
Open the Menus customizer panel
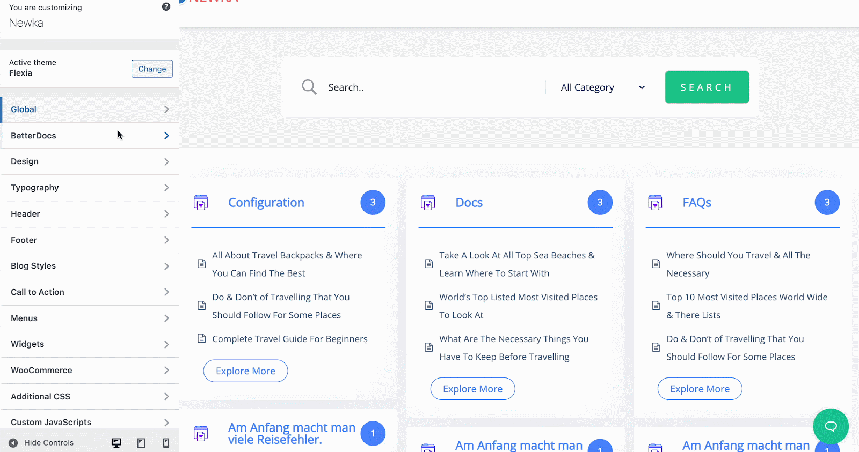(90, 318)
